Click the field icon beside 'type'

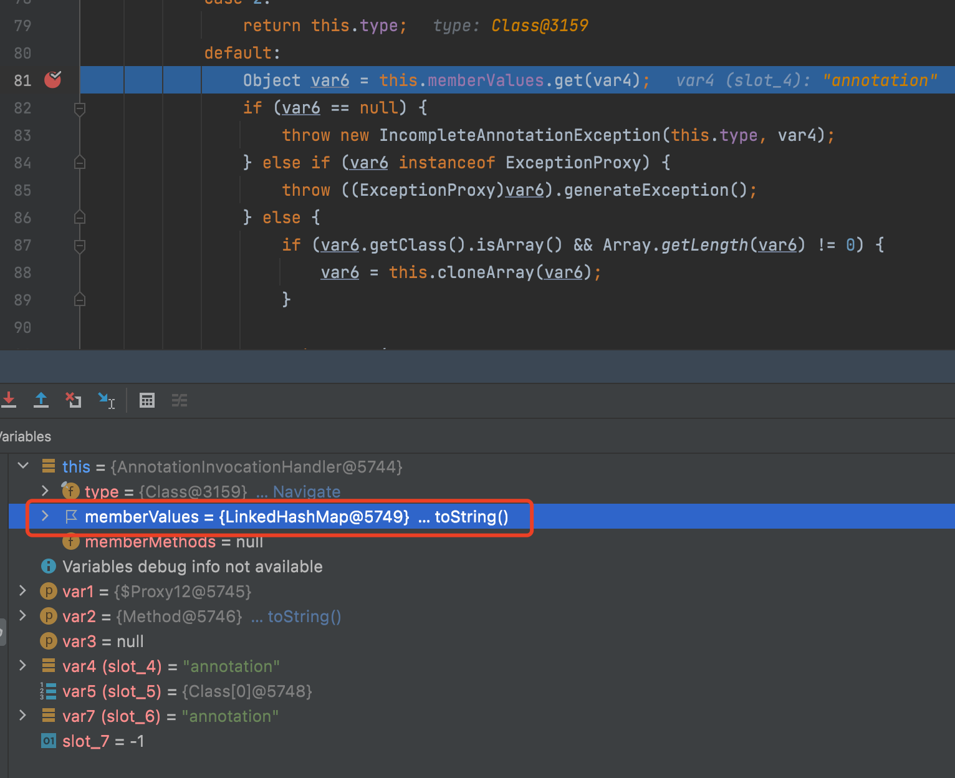pyautogui.click(x=70, y=491)
